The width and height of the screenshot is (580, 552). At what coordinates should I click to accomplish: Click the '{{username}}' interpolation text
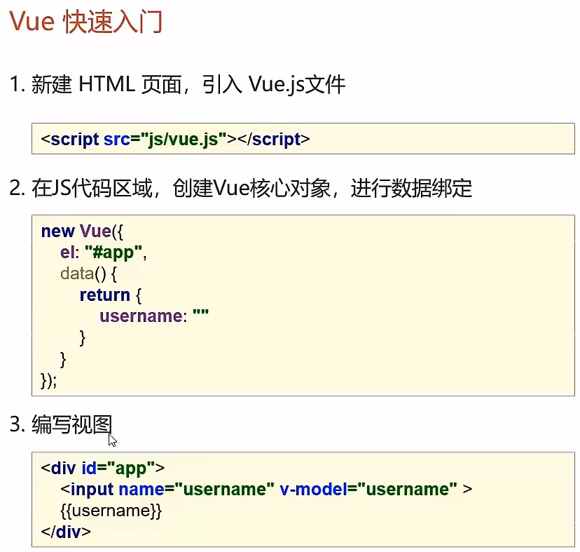pos(111,511)
